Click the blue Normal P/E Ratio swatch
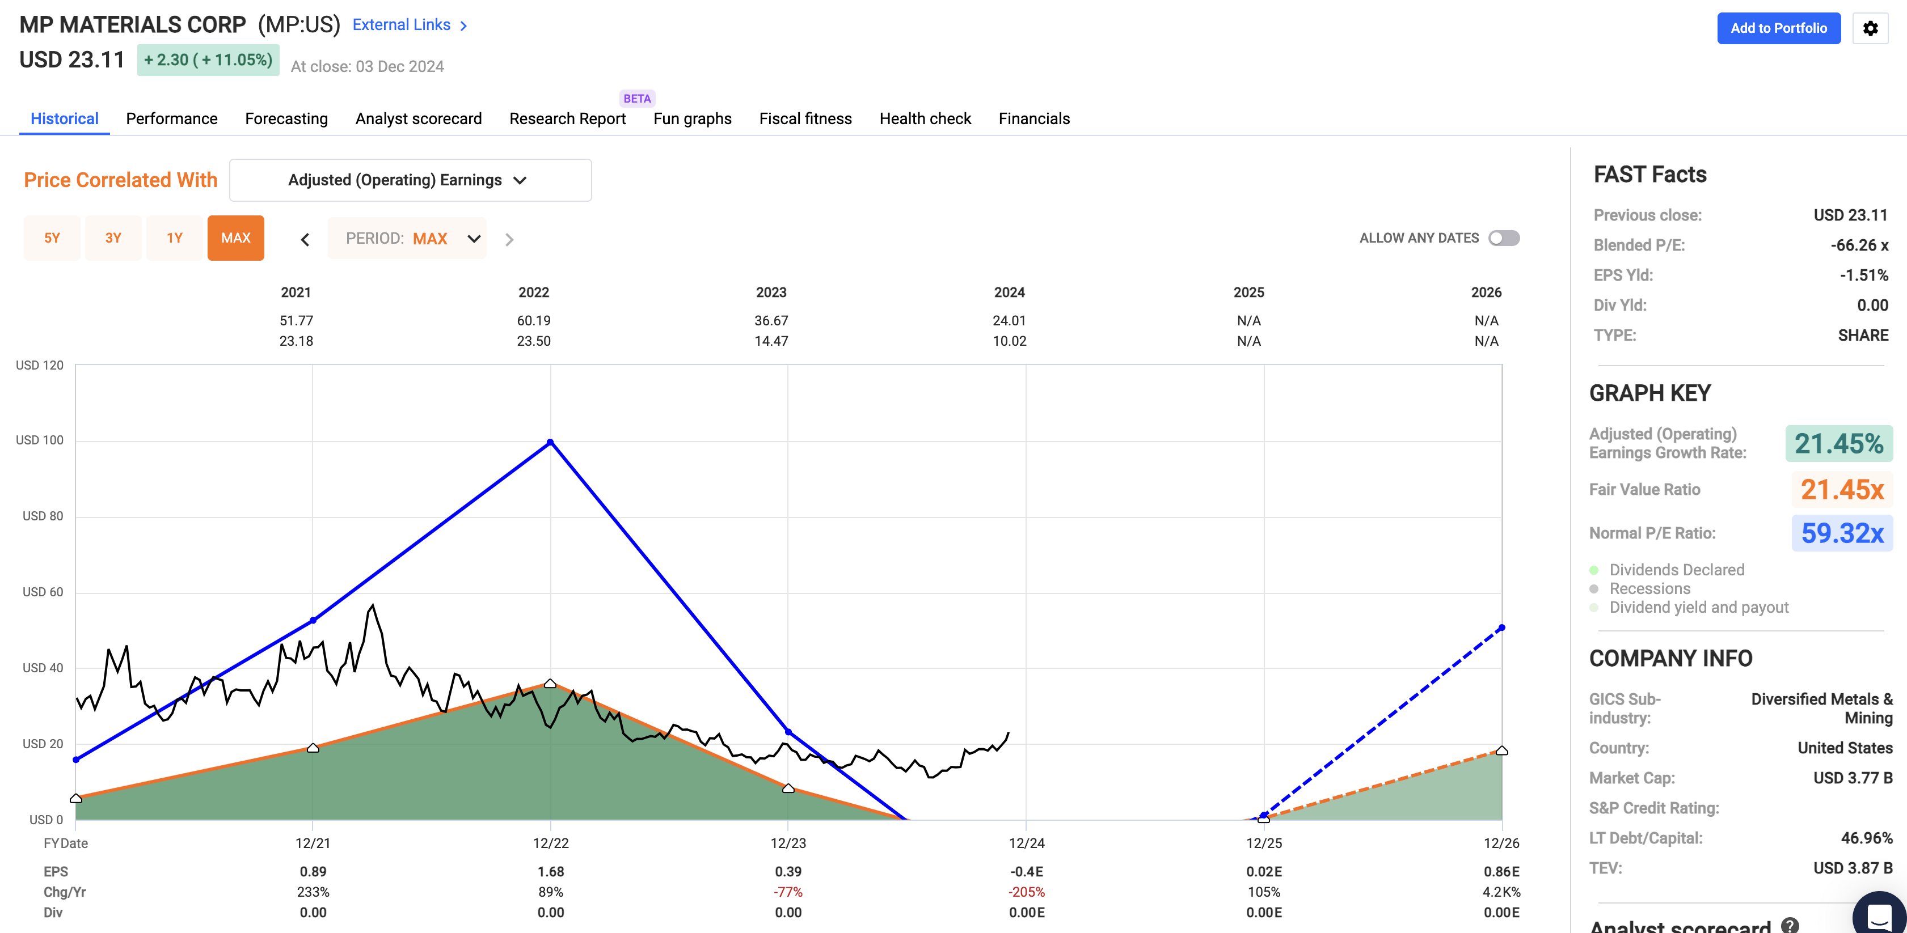 (1841, 533)
